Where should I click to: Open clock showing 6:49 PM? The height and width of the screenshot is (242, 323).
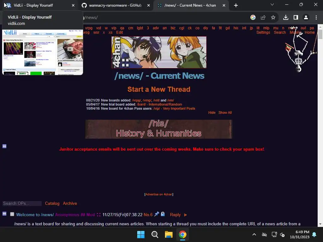click(x=300, y=234)
